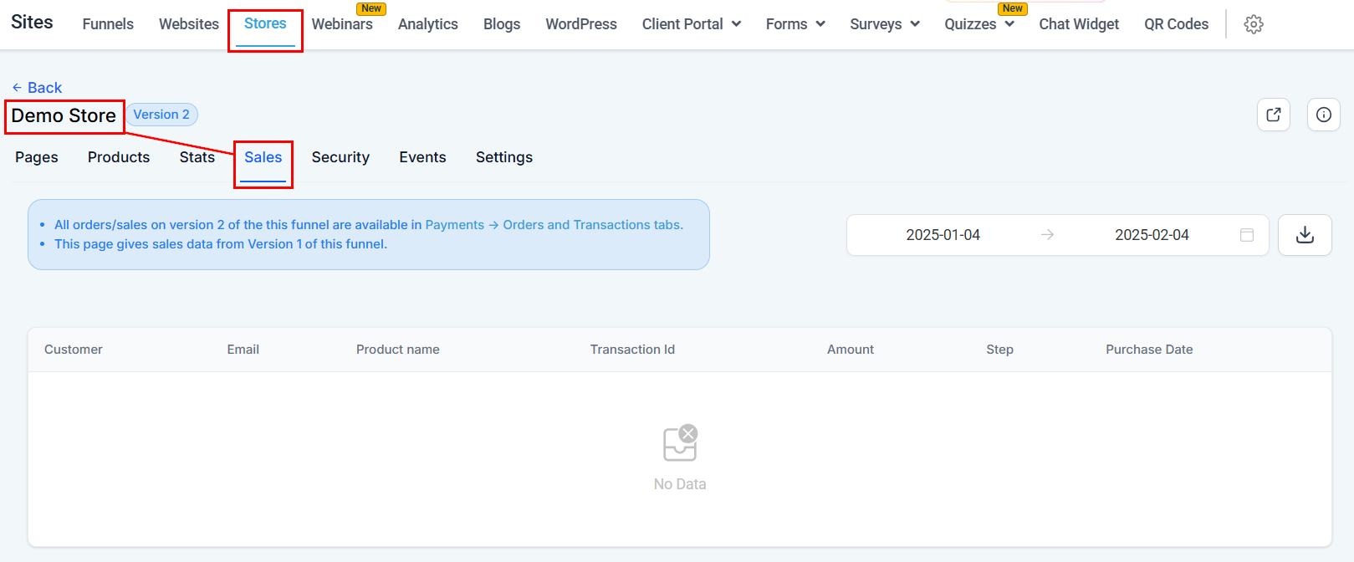Click the open-in-new-window icon

pos(1273,115)
